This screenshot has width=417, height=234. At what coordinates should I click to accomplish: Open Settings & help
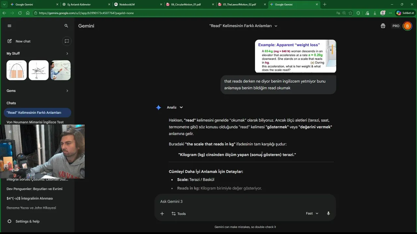[x=23, y=221]
